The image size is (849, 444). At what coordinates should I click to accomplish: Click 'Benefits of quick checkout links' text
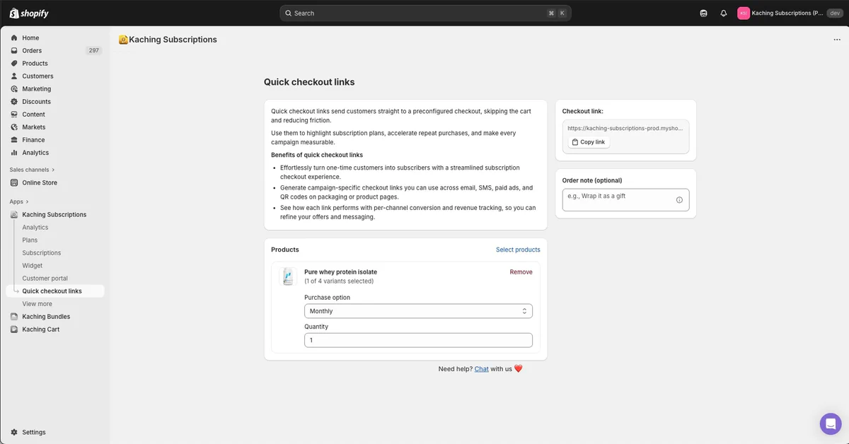tap(317, 155)
